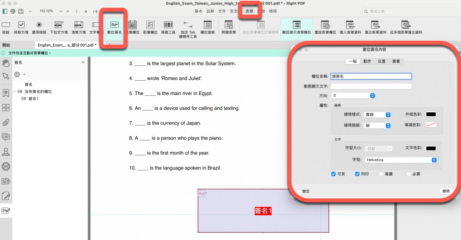Enable the 唯讀 read-only checkbox
The image size is (461, 240).
pos(381,174)
